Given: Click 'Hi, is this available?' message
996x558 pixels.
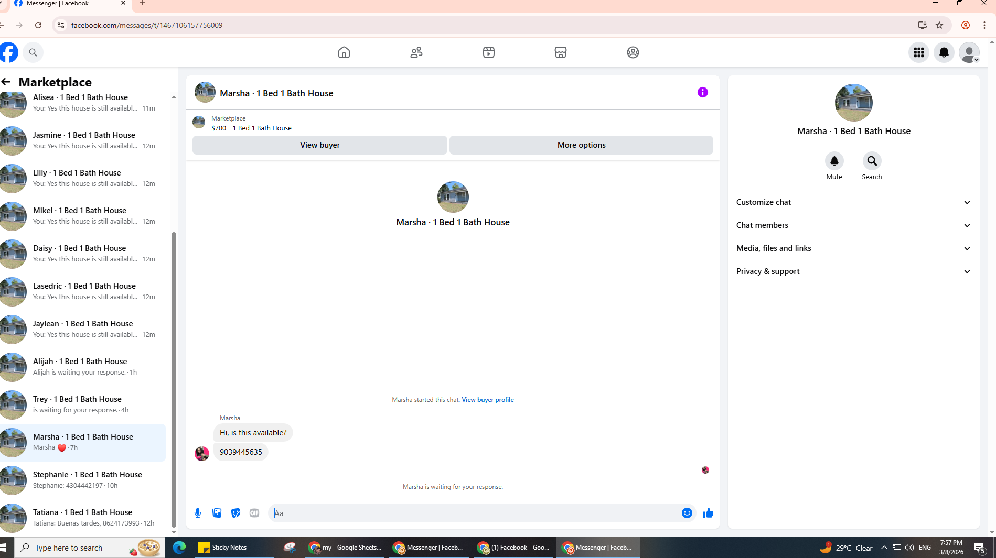Looking at the screenshot, I should tap(253, 433).
